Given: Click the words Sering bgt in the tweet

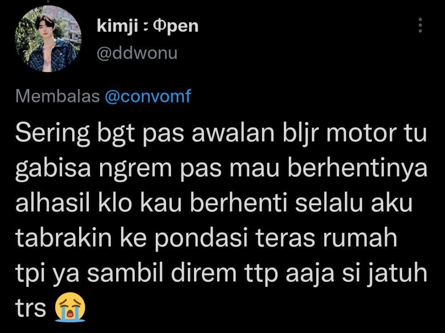Looking at the screenshot, I should (75, 134).
